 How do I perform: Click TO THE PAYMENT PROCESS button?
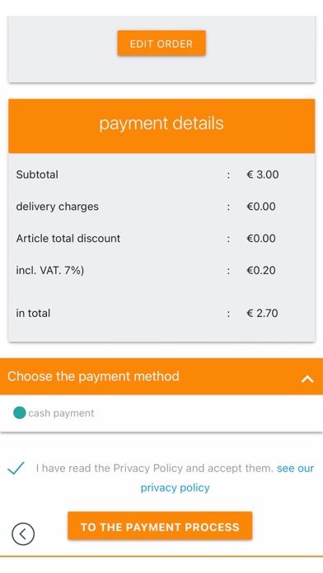(x=160, y=526)
